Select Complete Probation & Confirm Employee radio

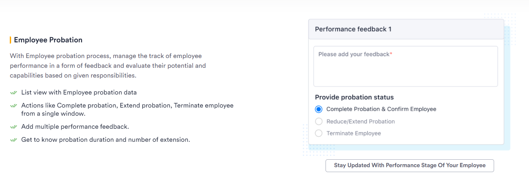point(319,109)
